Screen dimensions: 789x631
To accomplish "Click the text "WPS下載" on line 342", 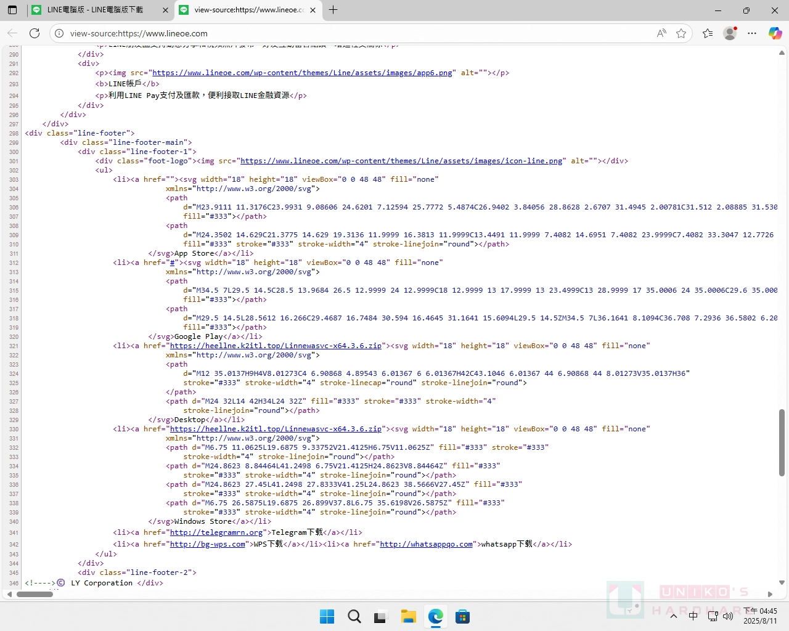I will [268, 544].
